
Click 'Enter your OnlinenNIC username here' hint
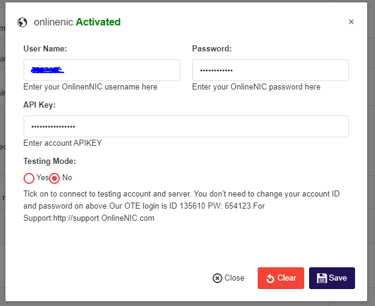(x=90, y=86)
